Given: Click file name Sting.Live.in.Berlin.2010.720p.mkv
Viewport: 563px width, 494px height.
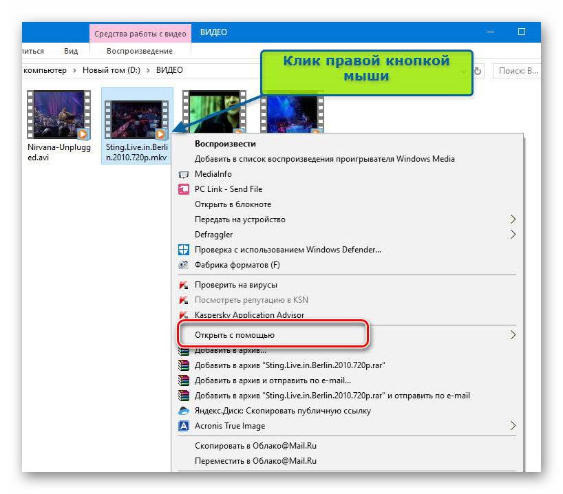Looking at the screenshot, I should pos(136,152).
